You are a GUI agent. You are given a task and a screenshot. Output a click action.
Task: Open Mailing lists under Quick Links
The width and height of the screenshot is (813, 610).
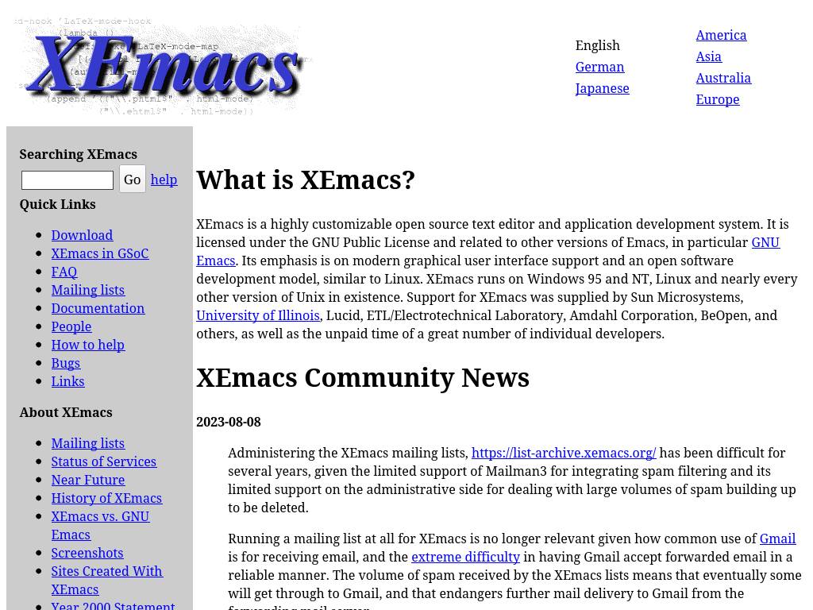pos(87,290)
